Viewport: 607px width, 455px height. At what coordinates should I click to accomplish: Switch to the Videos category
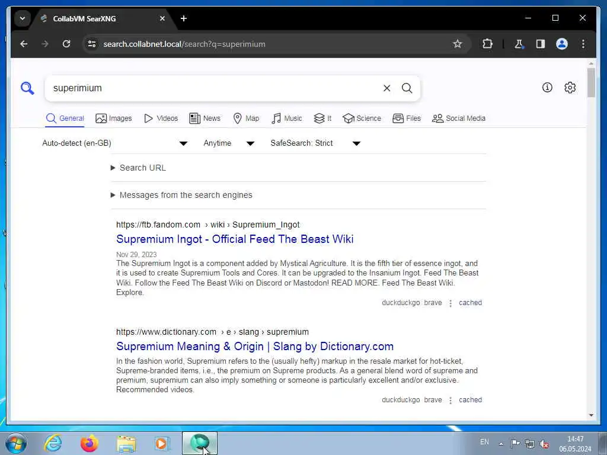coord(161,118)
